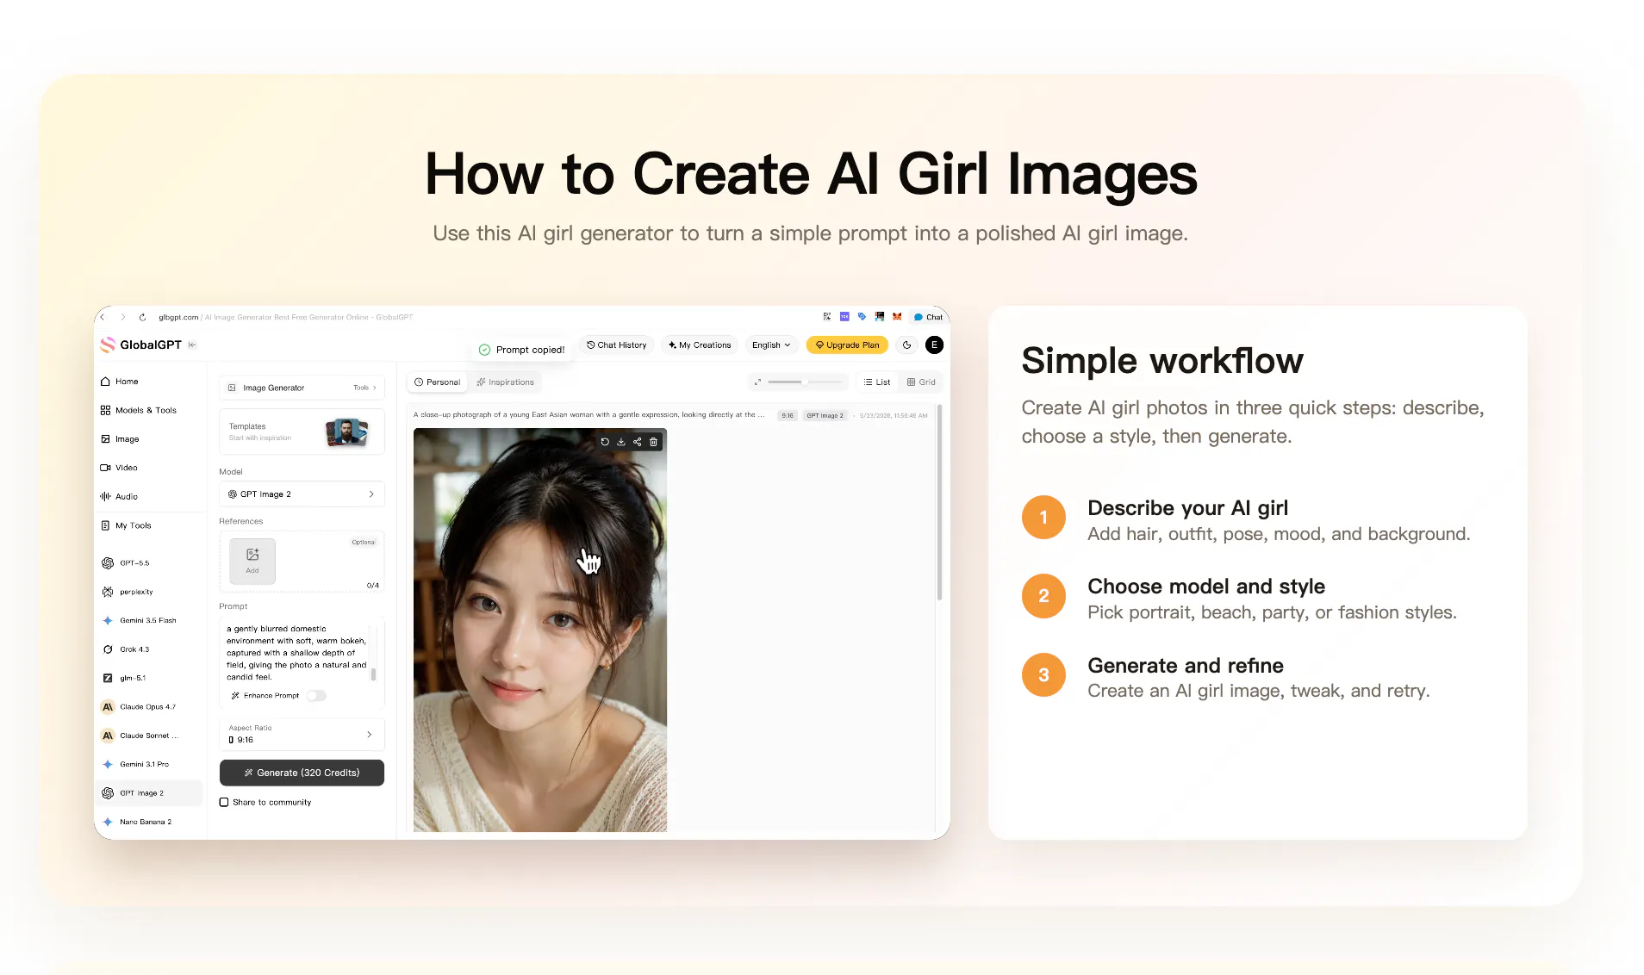Open the Aspect Ratio 9:16 selector
Image resolution: width=1644 pixels, height=975 pixels.
tap(302, 735)
